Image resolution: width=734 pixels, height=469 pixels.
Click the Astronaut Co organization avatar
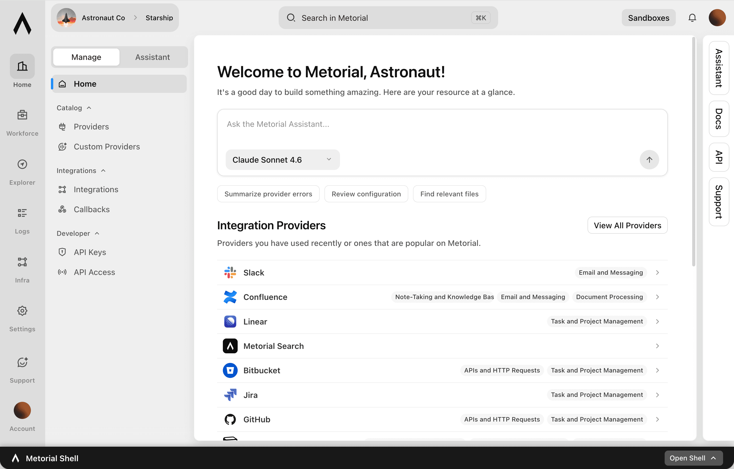66,18
